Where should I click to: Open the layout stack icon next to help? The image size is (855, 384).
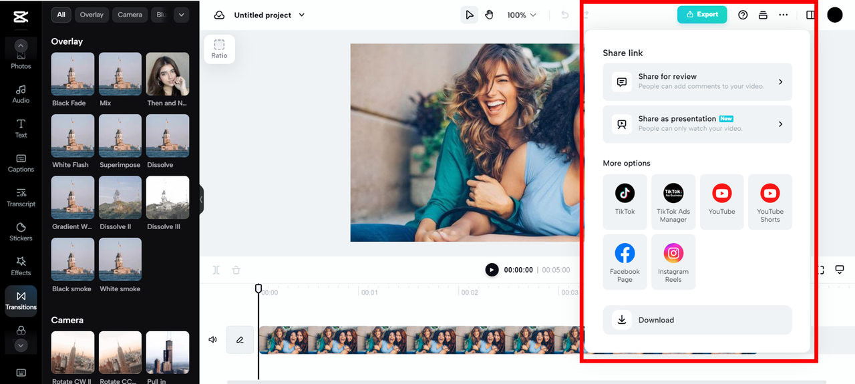tap(763, 15)
